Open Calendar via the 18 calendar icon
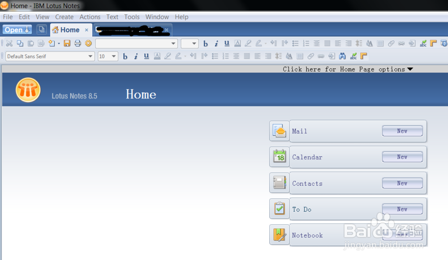The height and width of the screenshot is (260, 448). point(280,157)
